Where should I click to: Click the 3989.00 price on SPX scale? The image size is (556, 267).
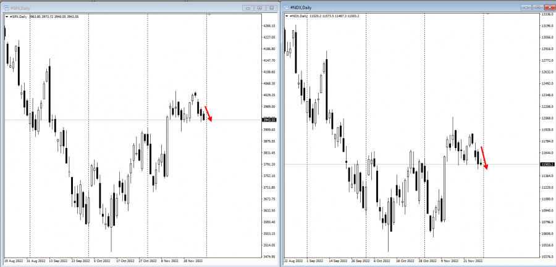(270, 107)
